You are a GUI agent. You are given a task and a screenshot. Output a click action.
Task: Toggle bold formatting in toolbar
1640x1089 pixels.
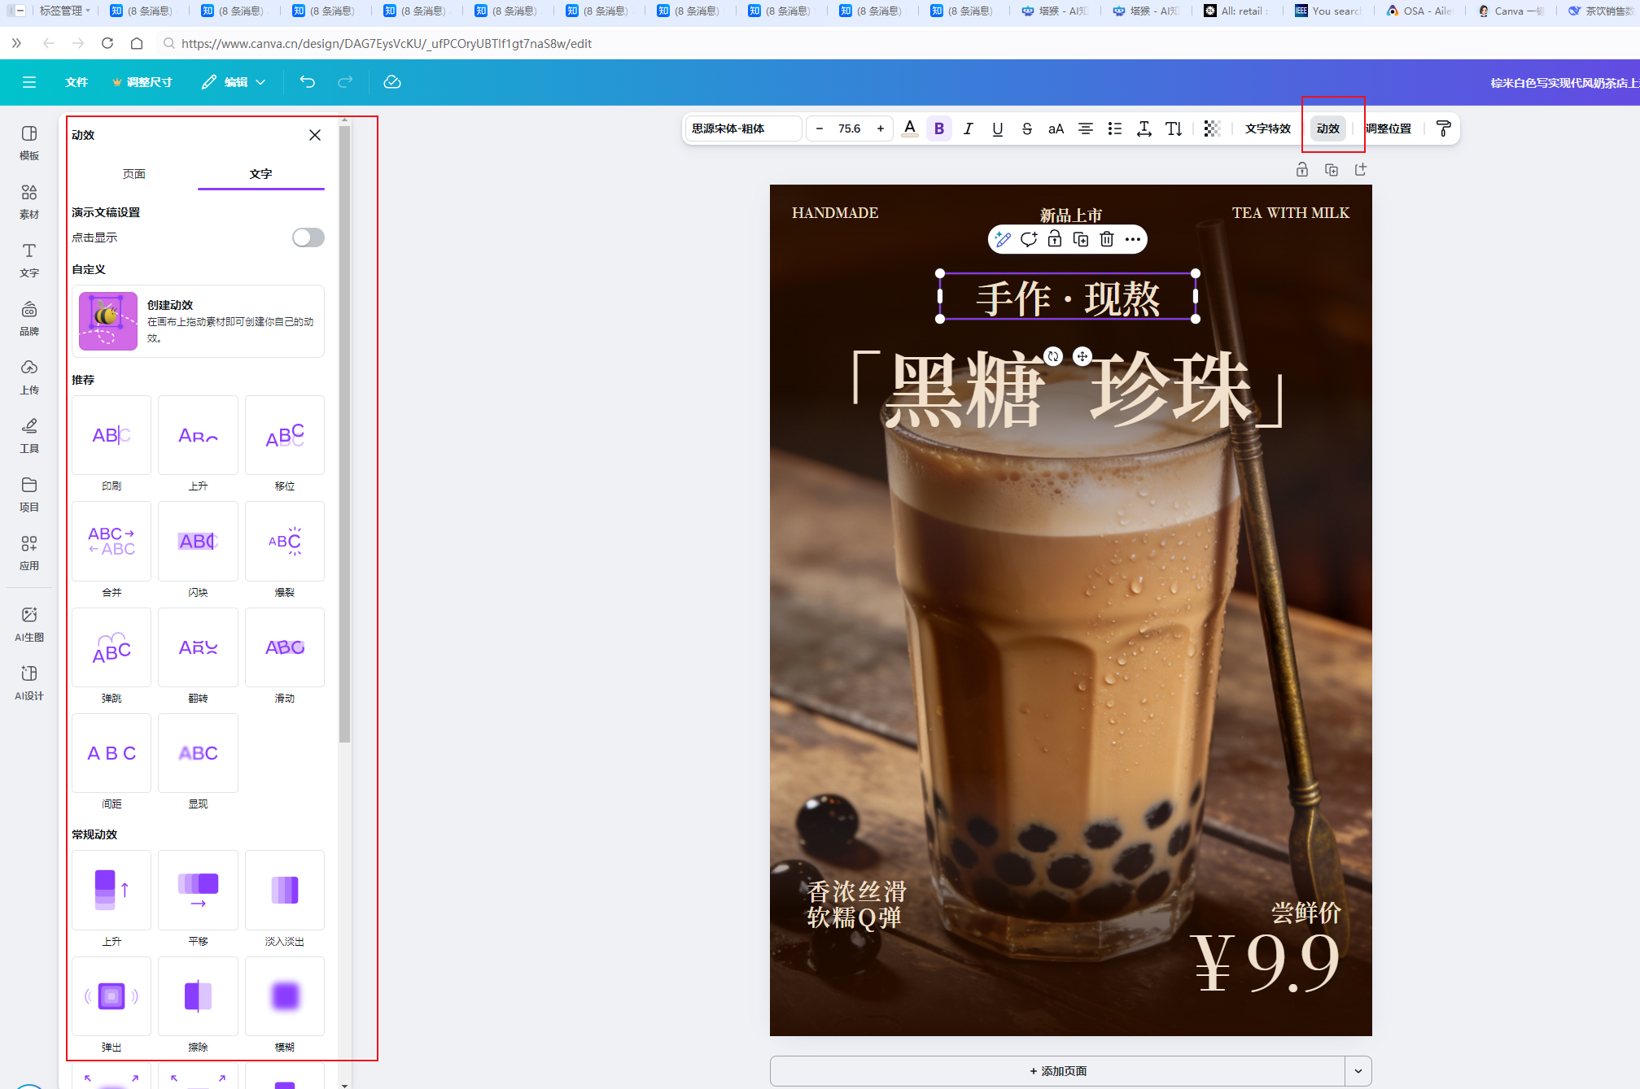coord(939,129)
